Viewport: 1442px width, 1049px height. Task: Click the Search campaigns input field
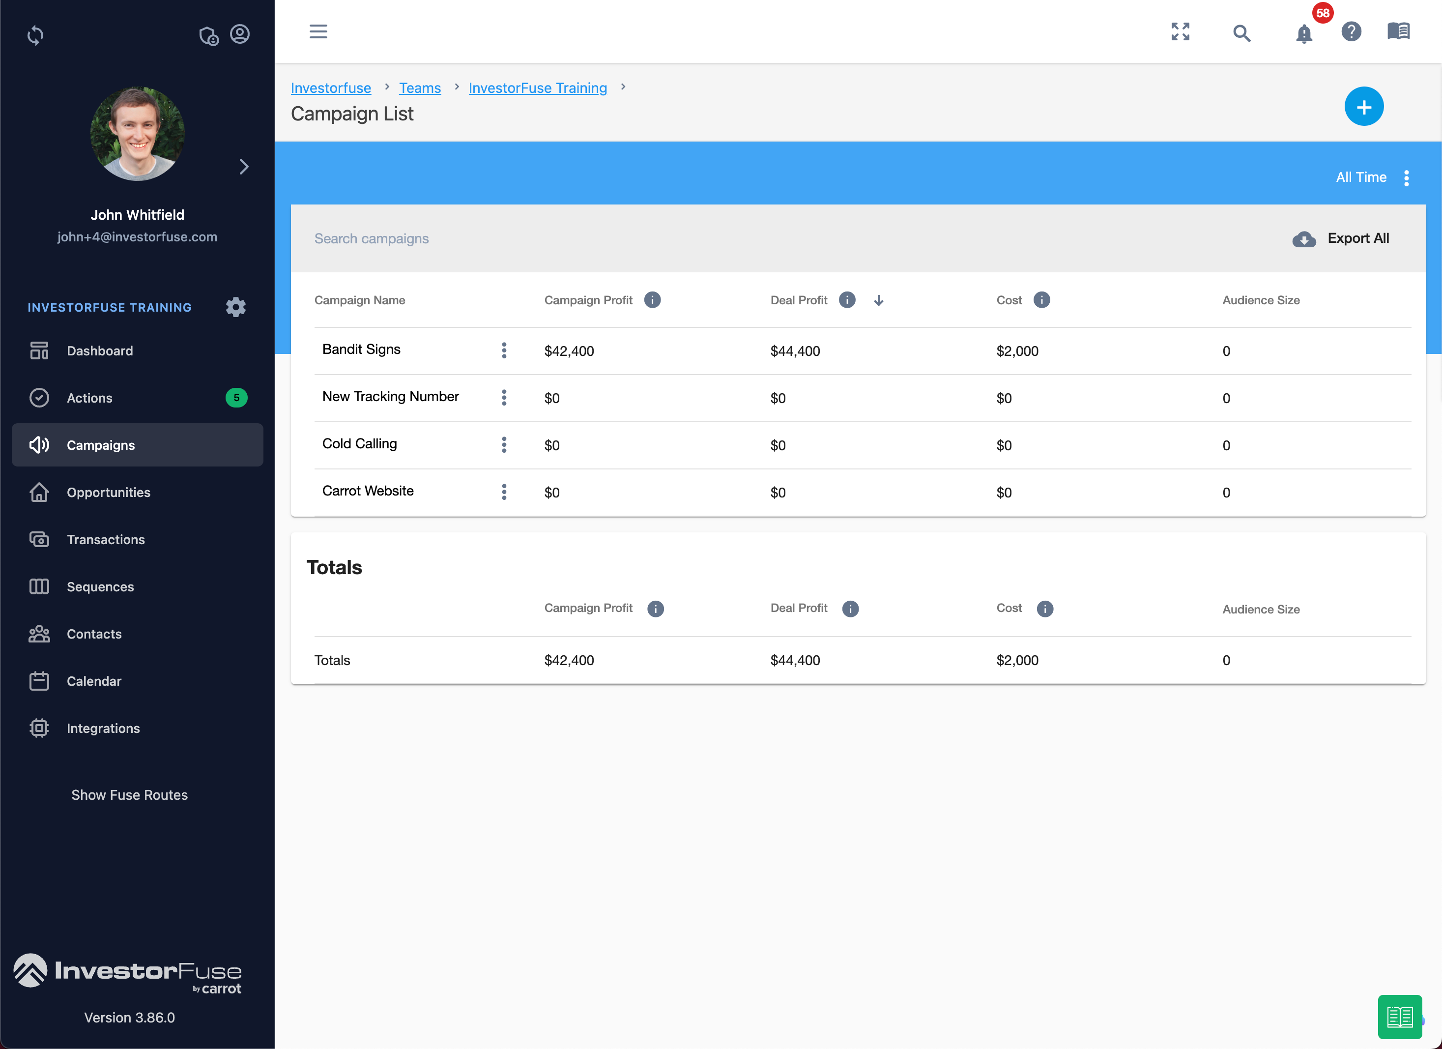click(445, 238)
